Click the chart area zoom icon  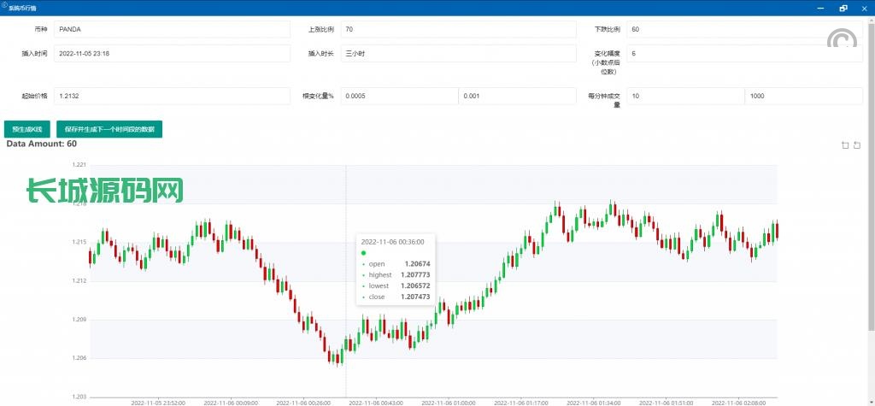(845, 145)
